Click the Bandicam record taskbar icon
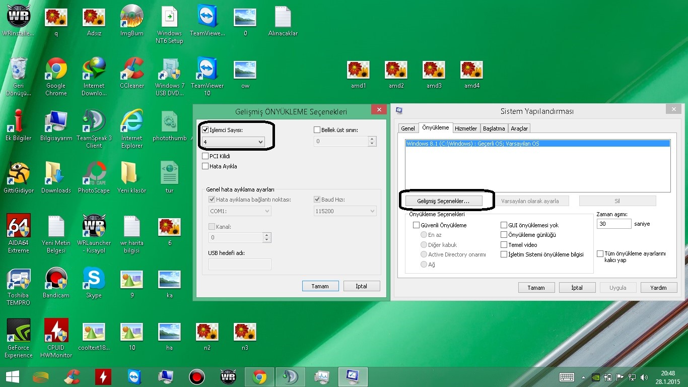The image size is (688, 387). pyautogui.click(x=197, y=377)
